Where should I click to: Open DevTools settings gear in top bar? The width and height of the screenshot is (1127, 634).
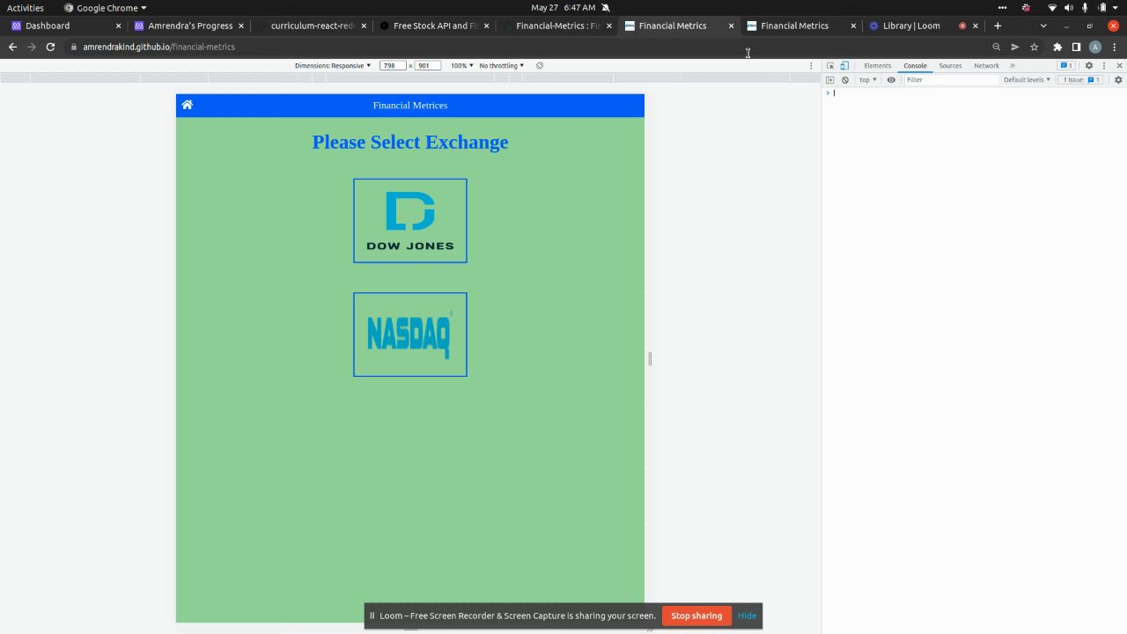(1089, 65)
